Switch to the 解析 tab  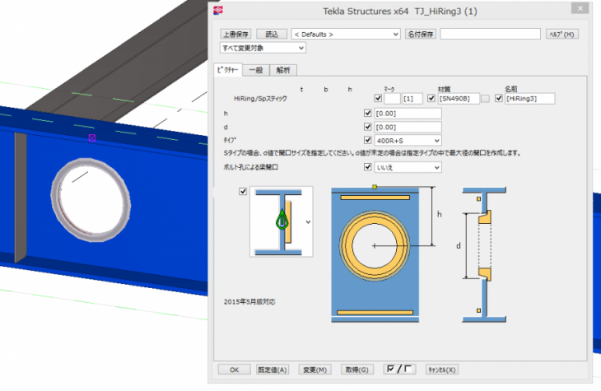coord(282,71)
